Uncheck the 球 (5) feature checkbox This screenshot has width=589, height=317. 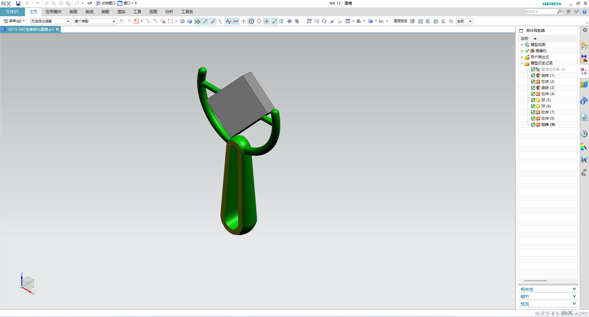(533, 100)
